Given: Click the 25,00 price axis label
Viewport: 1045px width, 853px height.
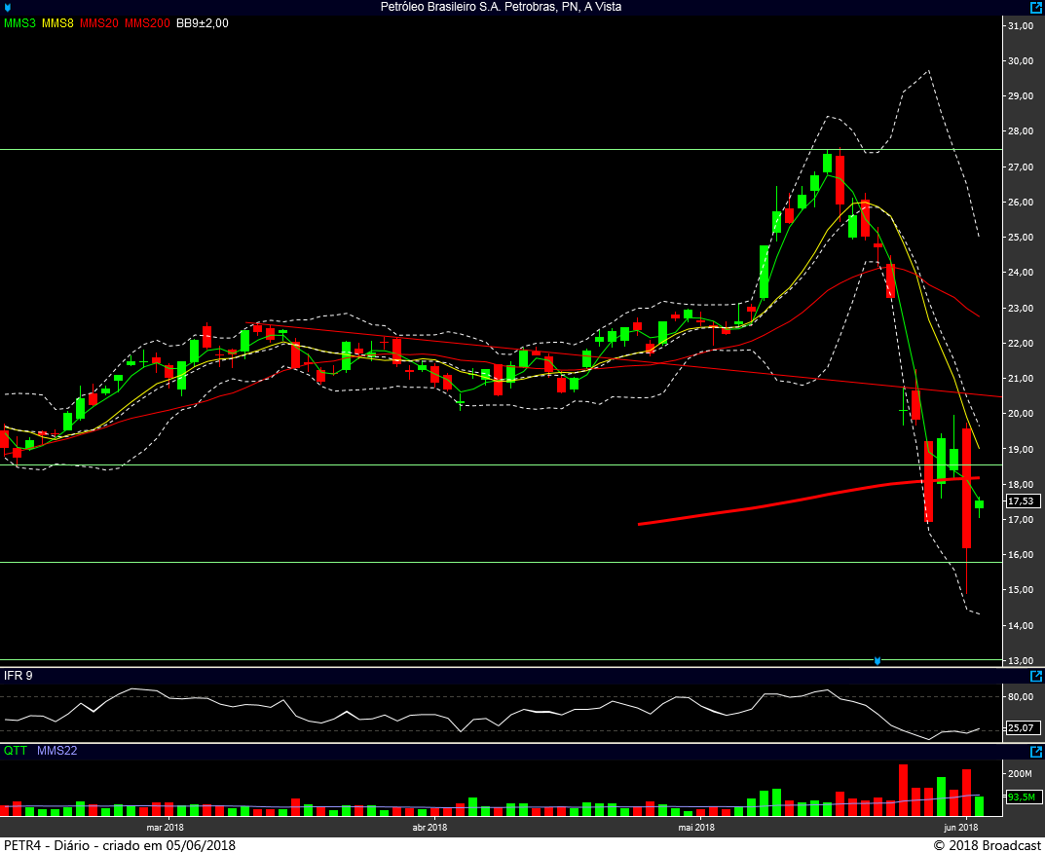Looking at the screenshot, I should coord(1021,238).
